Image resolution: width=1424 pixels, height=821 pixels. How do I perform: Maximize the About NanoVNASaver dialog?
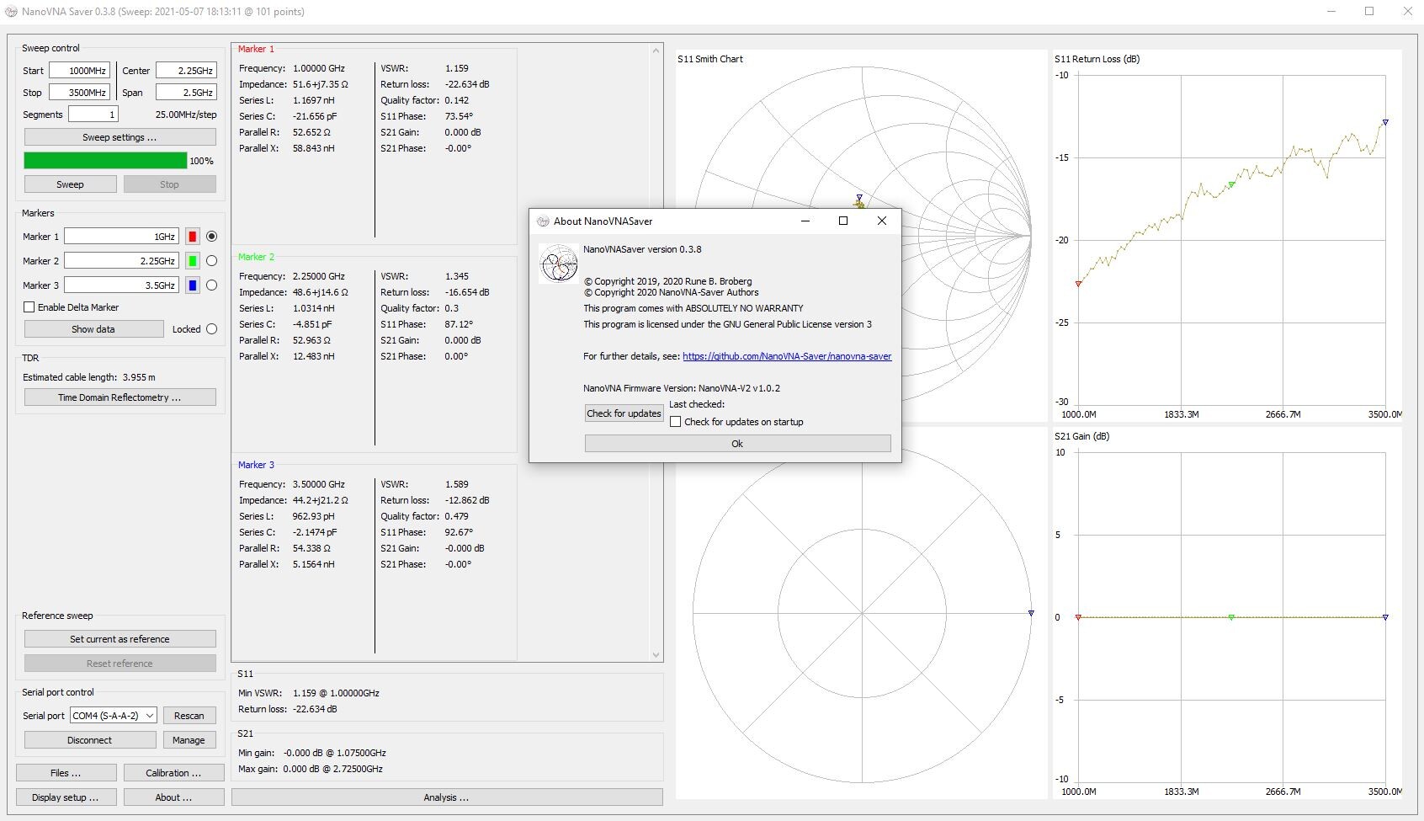tap(843, 221)
